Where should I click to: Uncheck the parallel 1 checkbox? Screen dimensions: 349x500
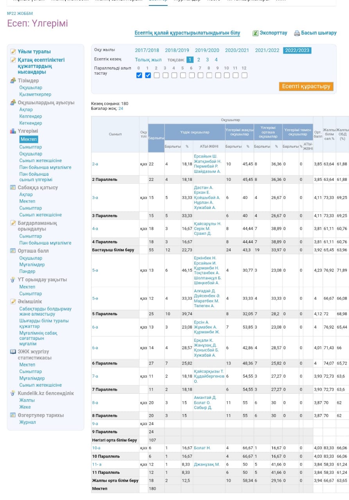point(148,75)
